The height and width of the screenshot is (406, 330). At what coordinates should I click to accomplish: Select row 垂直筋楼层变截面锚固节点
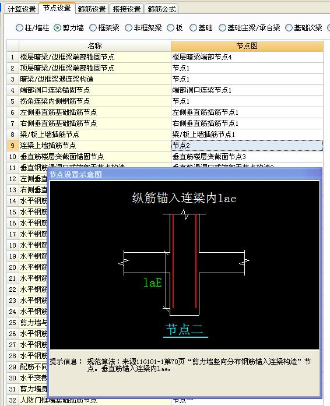point(95,157)
